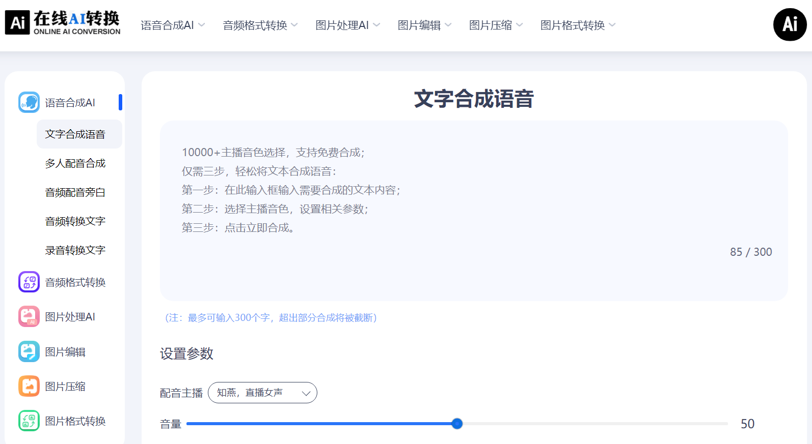The width and height of the screenshot is (812, 444).
Task: Expand the 语音合成AI top menu
Action: 173,25
